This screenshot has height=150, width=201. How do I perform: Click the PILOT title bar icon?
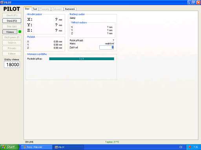pos(2,2)
